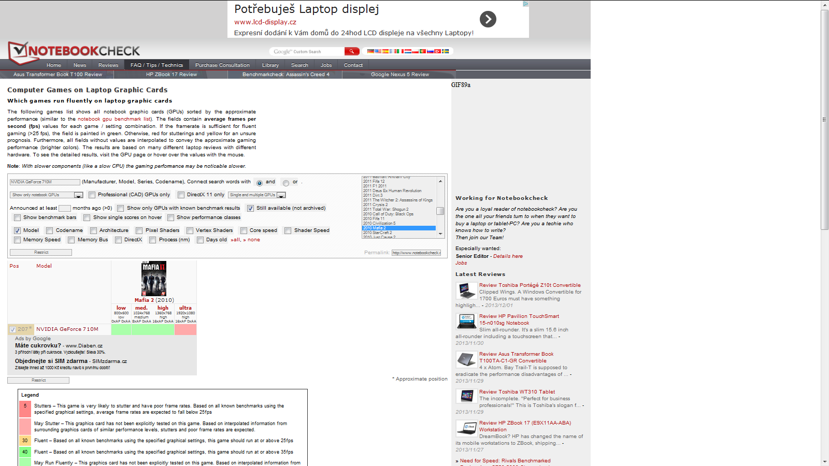Open the 'Single and multiple GPUs' dropdown
The image size is (829, 466).
click(x=257, y=195)
